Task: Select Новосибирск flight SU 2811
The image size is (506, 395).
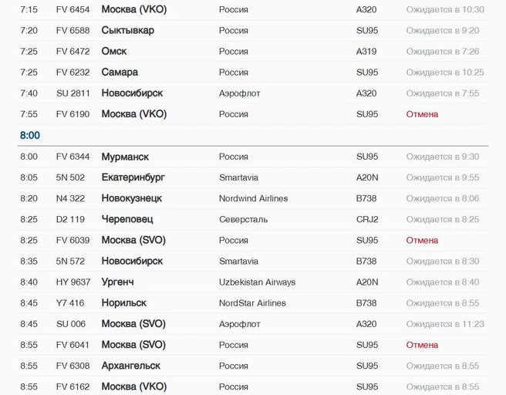Action: click(x=253, y=93)
